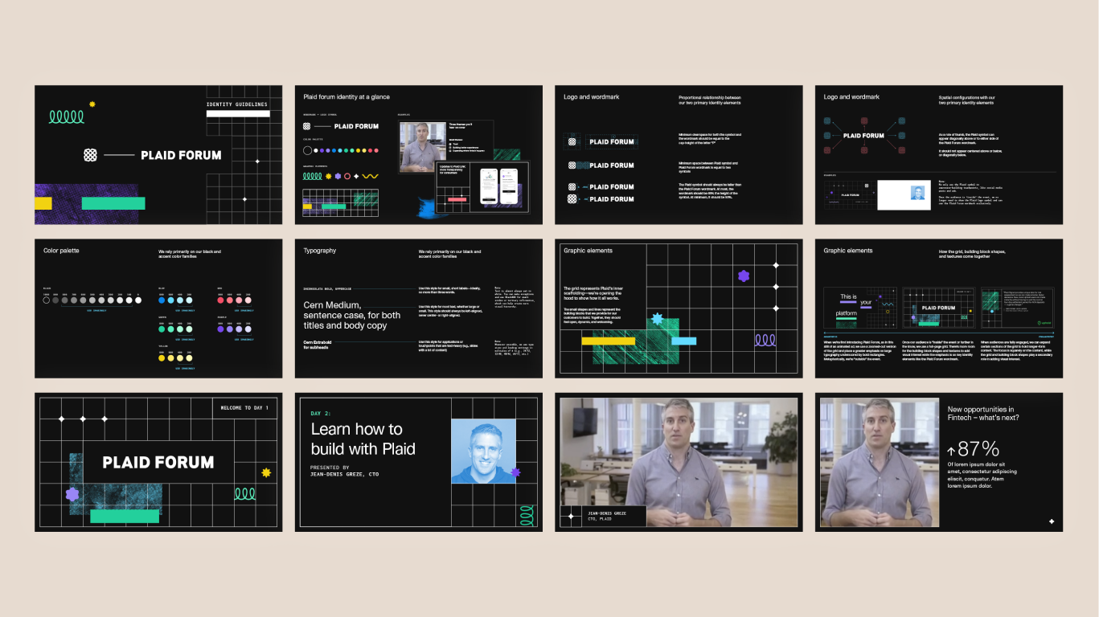Click the yellow star on the Welcome to Day 1 slide
Screen dimensions: 1099x617
coord(266,472)
